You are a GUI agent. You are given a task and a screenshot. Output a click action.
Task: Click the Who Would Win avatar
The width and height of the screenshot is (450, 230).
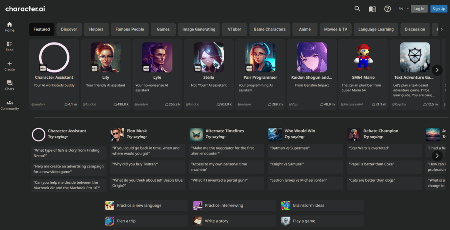click(275, 135)
